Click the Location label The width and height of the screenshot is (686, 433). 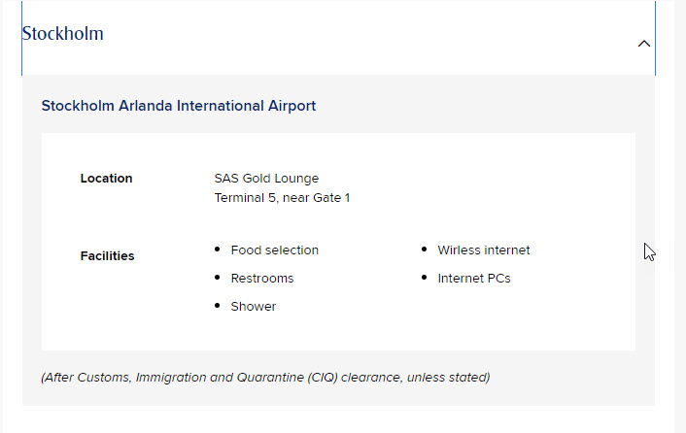(x=106, y=179)
